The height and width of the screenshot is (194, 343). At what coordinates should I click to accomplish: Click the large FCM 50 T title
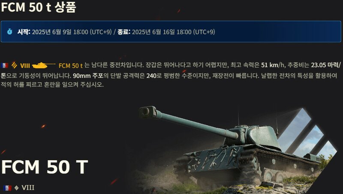45,167
